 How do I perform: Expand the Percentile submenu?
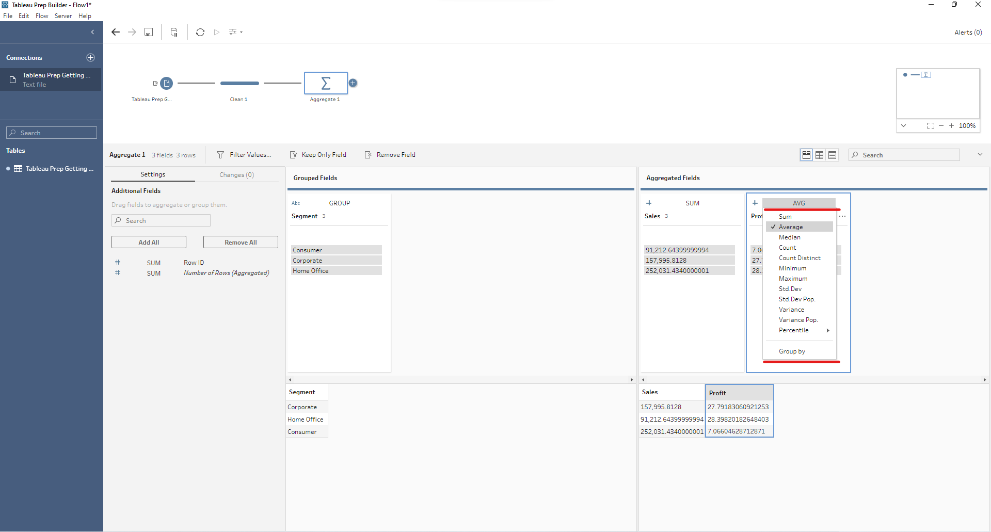[800, 330]
